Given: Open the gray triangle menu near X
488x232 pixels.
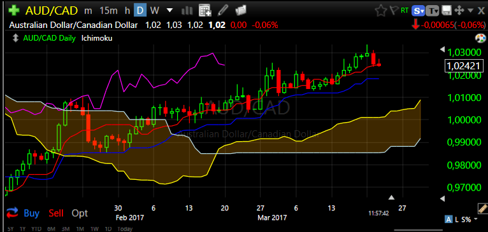Looking at the screenshot, I should click(471, 11).
